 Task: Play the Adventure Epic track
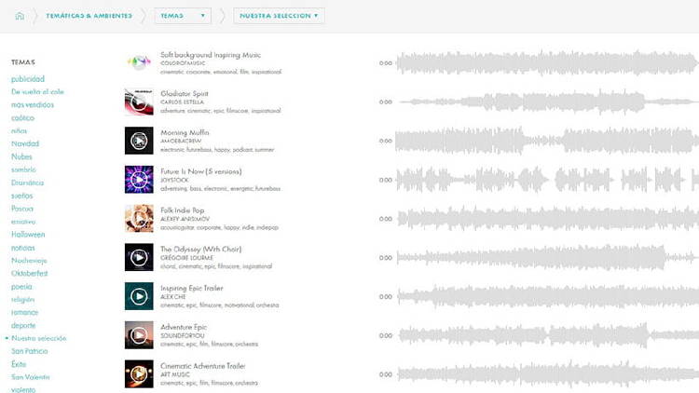[139, 335]
